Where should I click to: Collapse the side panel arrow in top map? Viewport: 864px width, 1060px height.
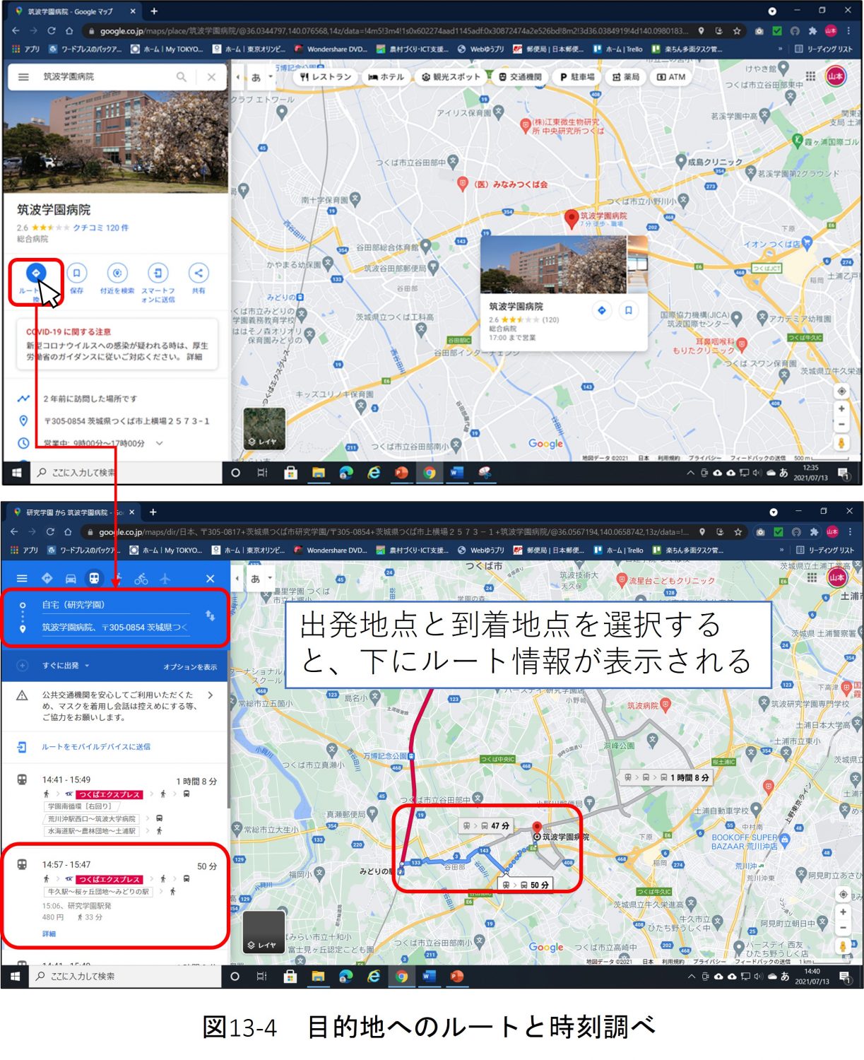238,77
